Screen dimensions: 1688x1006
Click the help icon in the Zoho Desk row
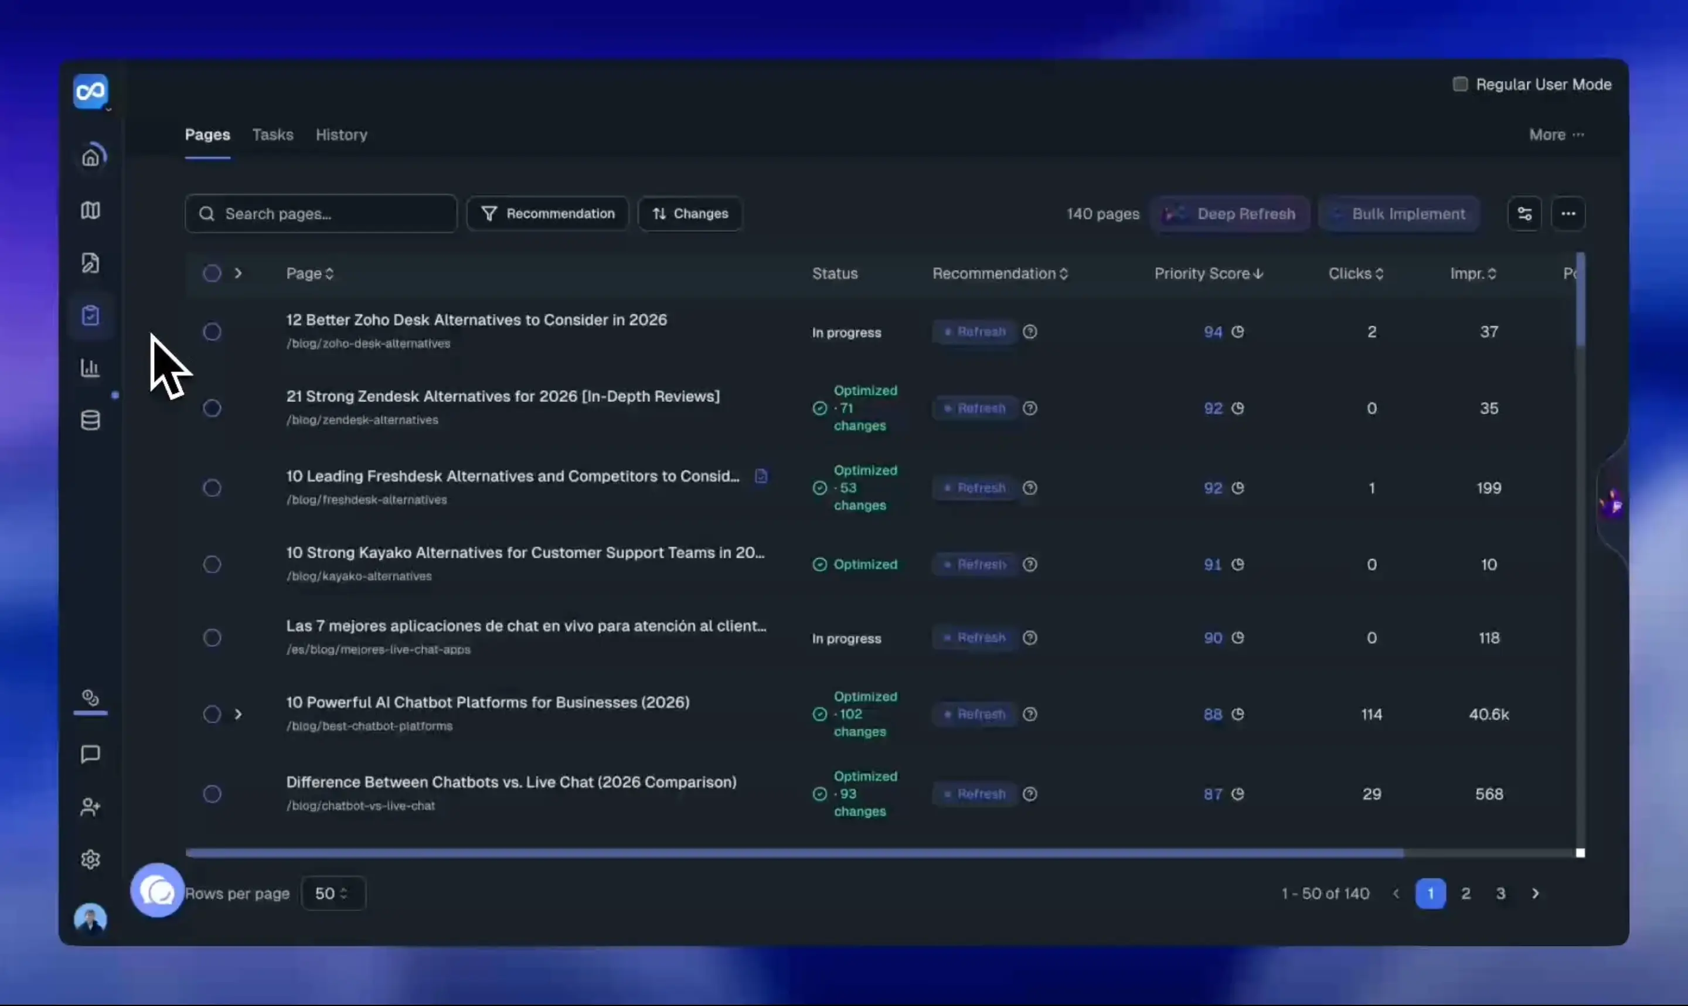[1030, 332]
